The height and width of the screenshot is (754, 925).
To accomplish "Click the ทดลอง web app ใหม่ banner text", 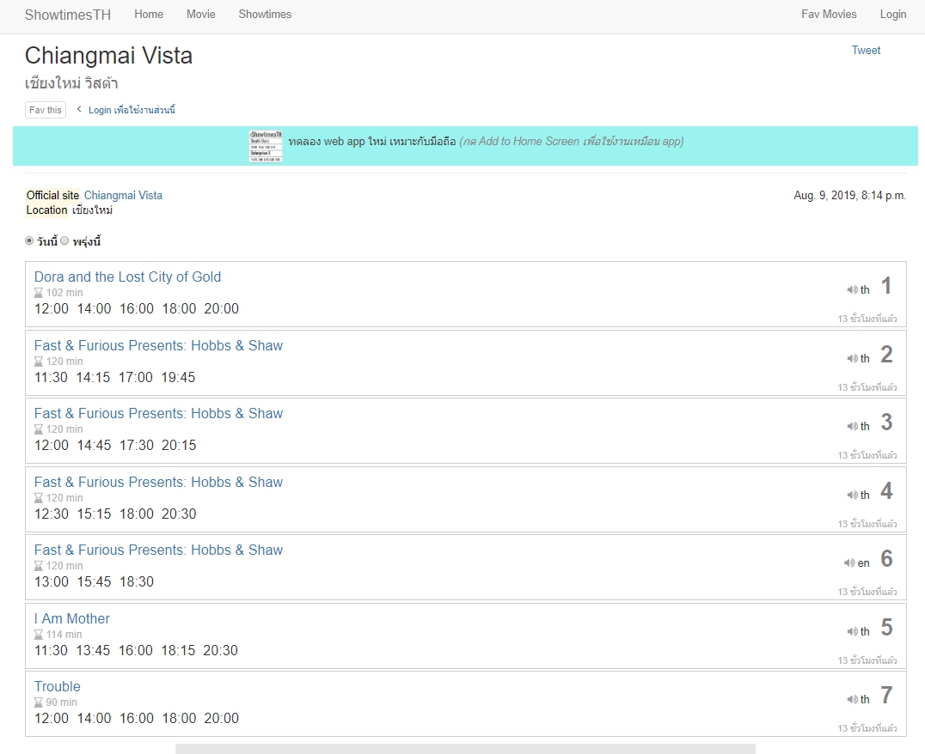I will [x=372, y=142].
